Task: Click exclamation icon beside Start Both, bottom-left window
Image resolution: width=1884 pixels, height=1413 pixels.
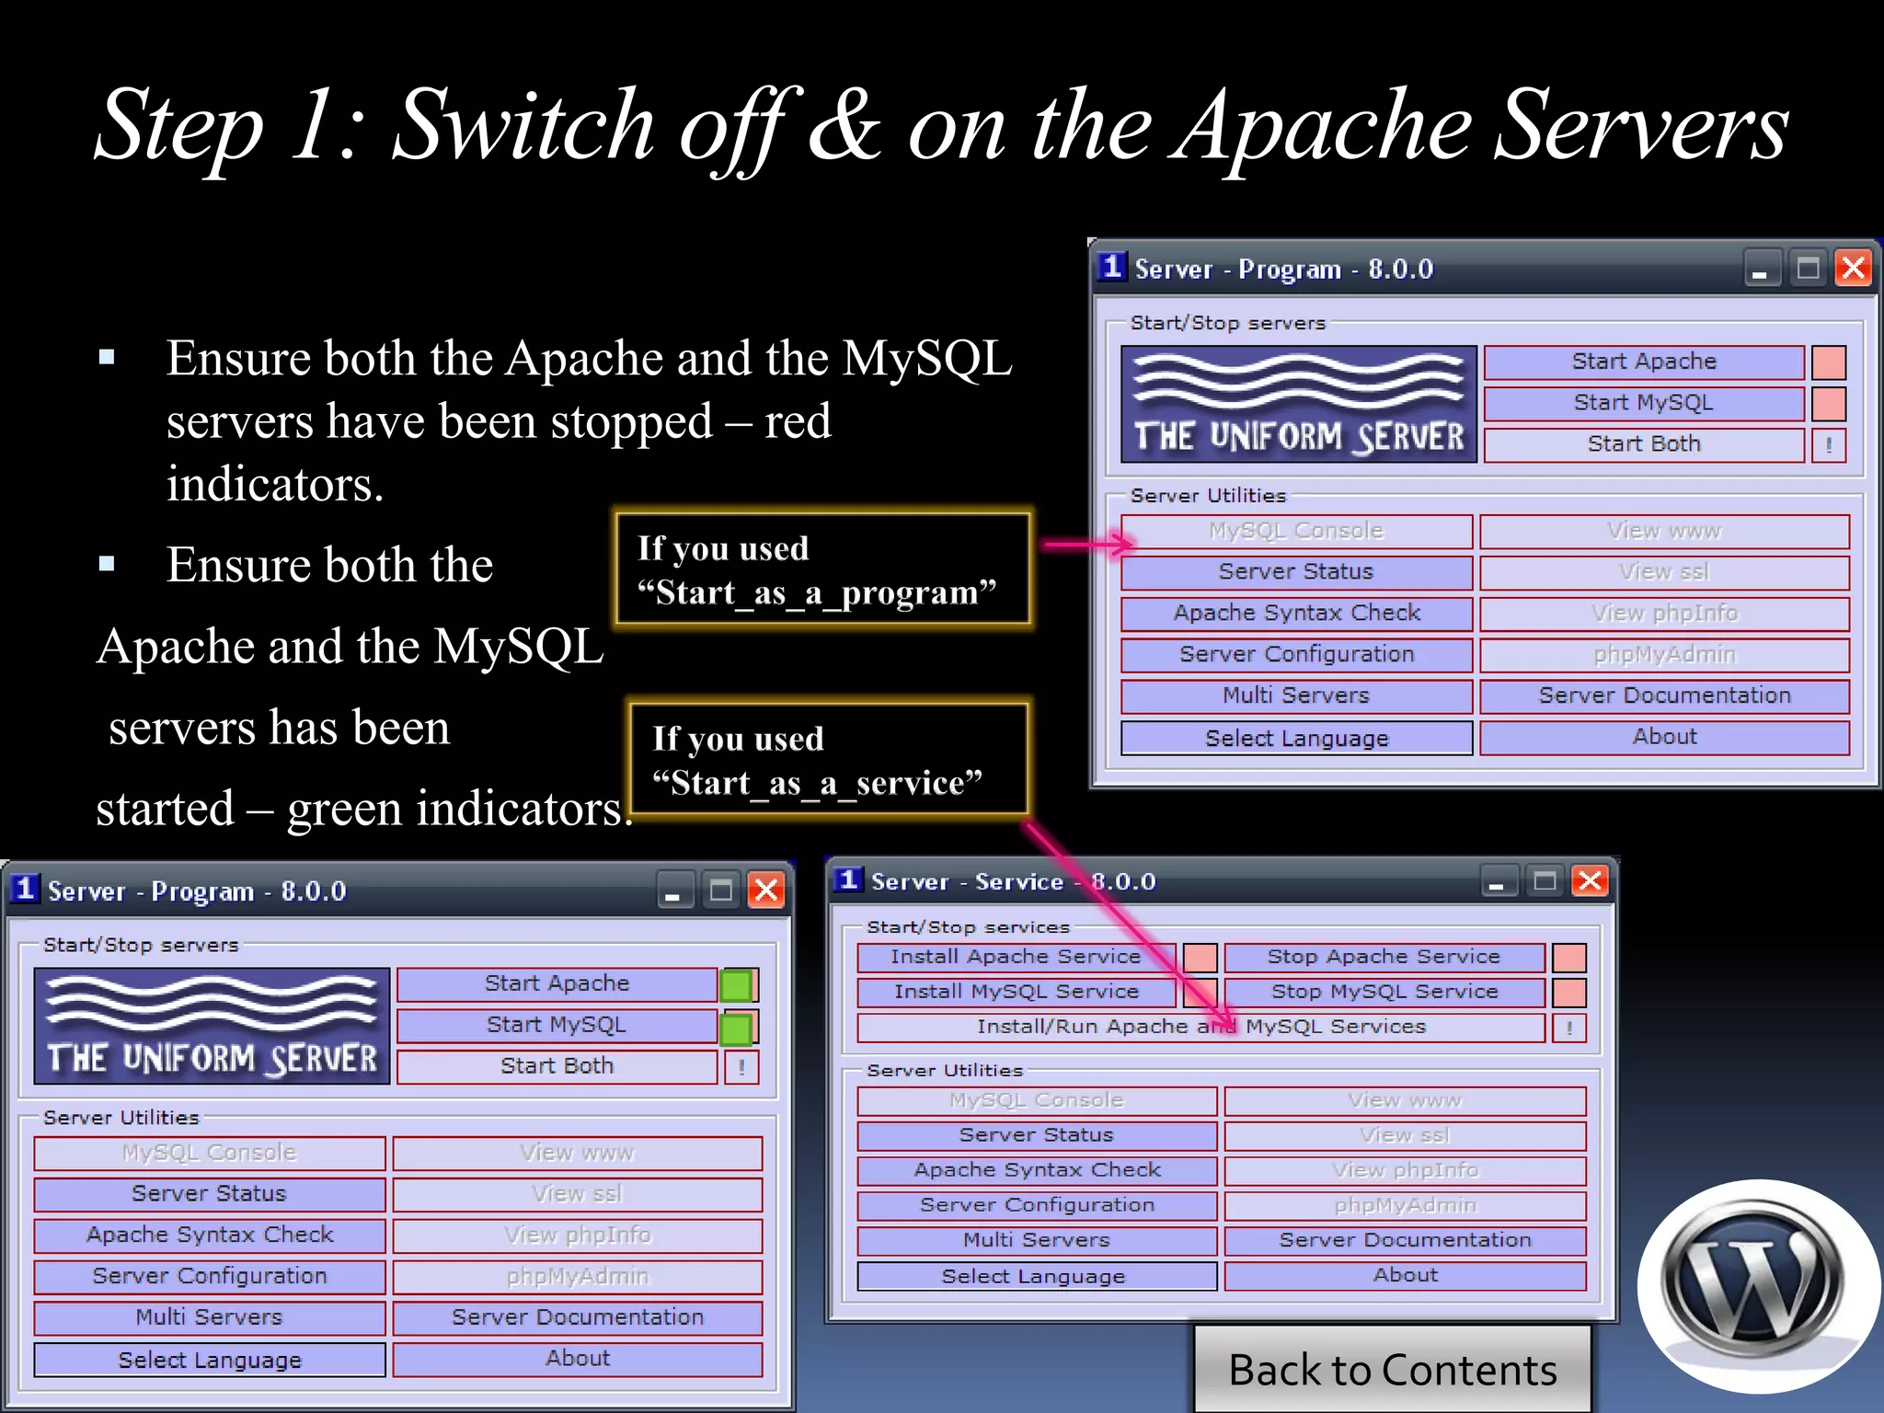Action: 741,1067
